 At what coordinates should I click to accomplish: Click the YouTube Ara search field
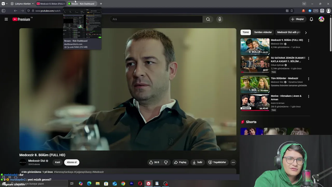(156, 19)
